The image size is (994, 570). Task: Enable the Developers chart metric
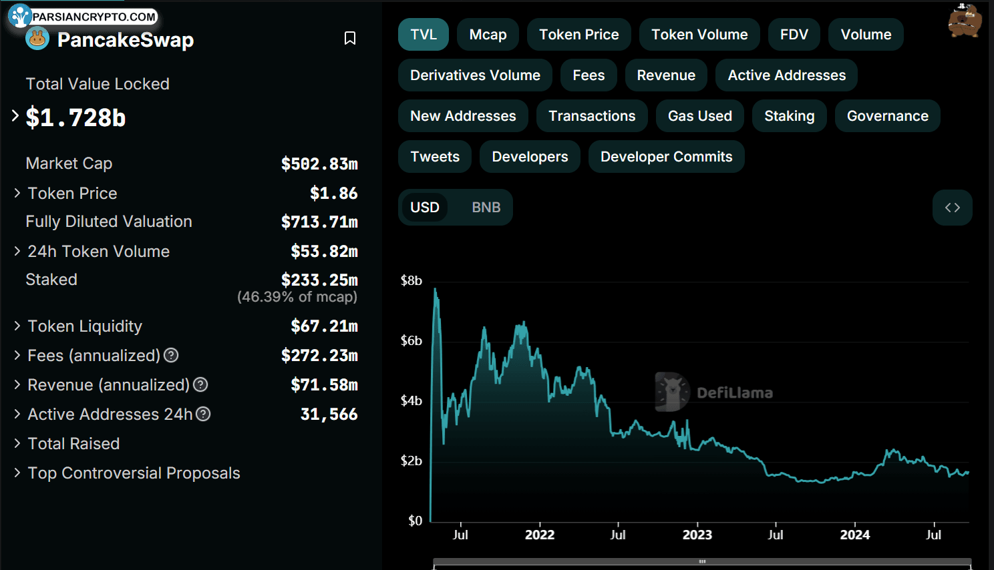pos(530,157)
